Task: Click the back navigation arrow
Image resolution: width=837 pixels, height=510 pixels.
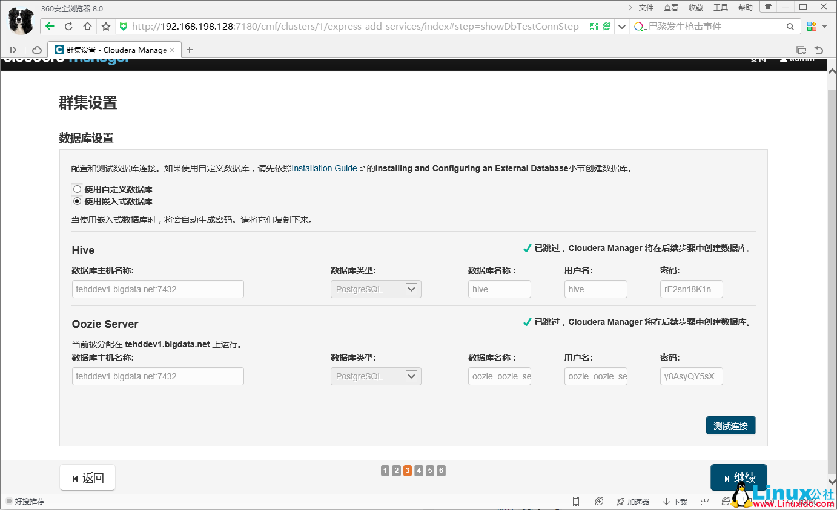Action: 49,27
